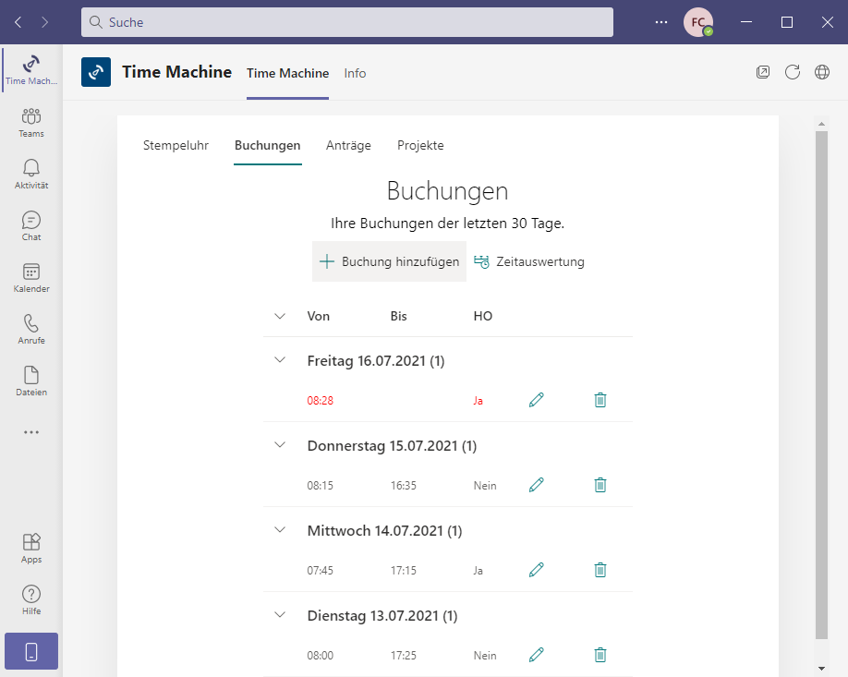848x677 pixels.
Task: Click the reload tab icon
Action: 792,73
